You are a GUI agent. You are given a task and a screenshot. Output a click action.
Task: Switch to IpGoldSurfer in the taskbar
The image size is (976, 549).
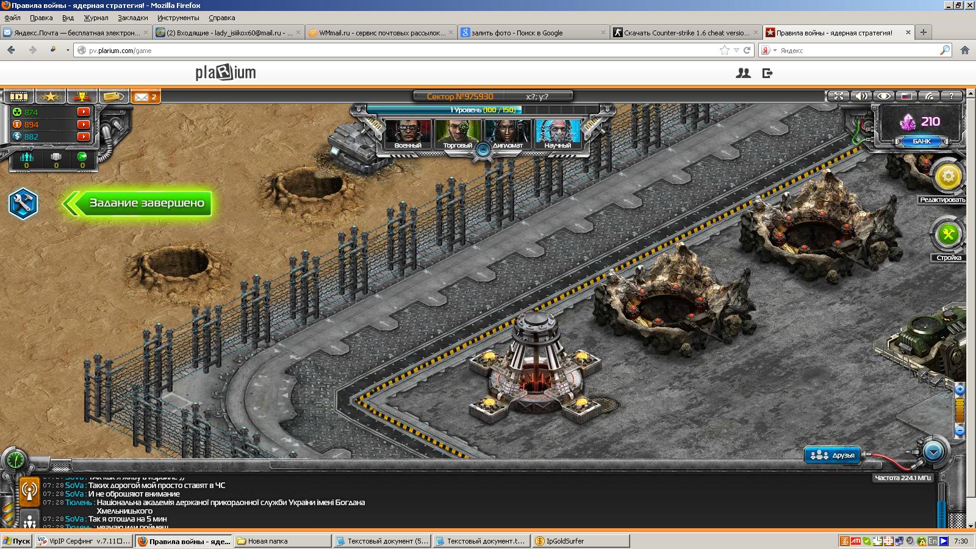point(580,541)
